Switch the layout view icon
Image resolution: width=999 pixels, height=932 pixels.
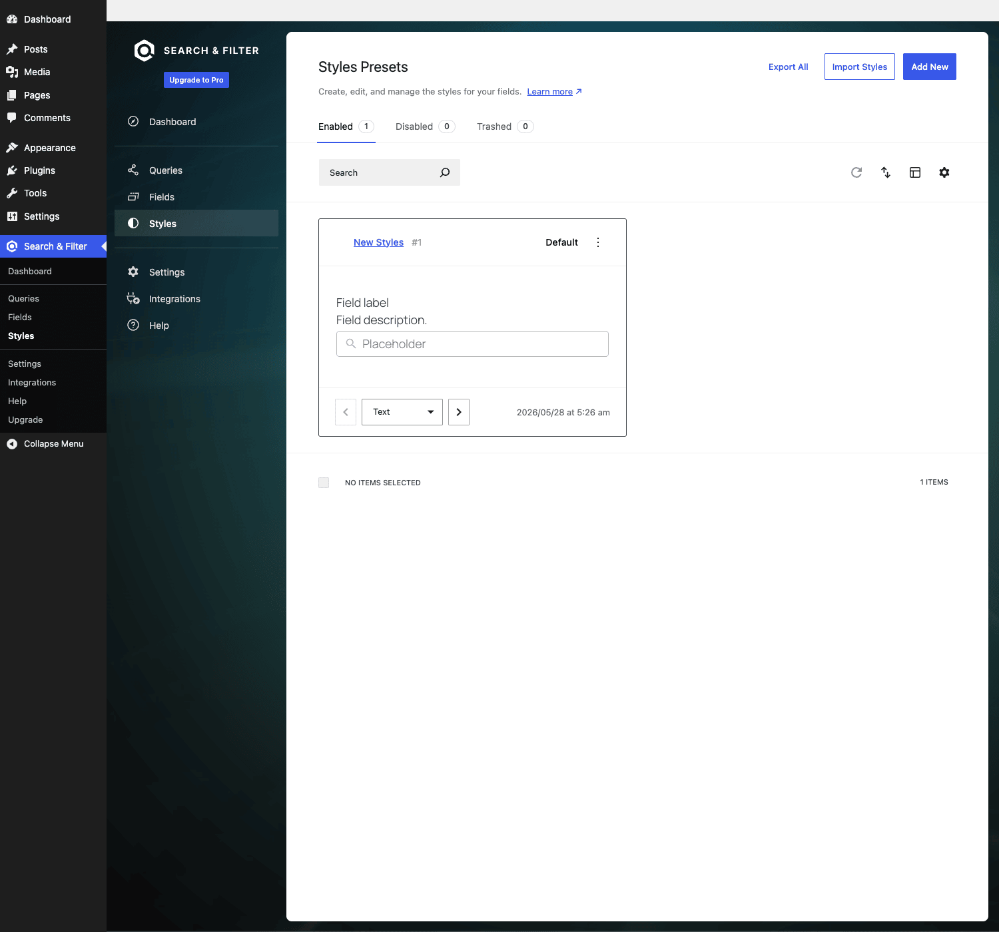(x=915, y=172)
